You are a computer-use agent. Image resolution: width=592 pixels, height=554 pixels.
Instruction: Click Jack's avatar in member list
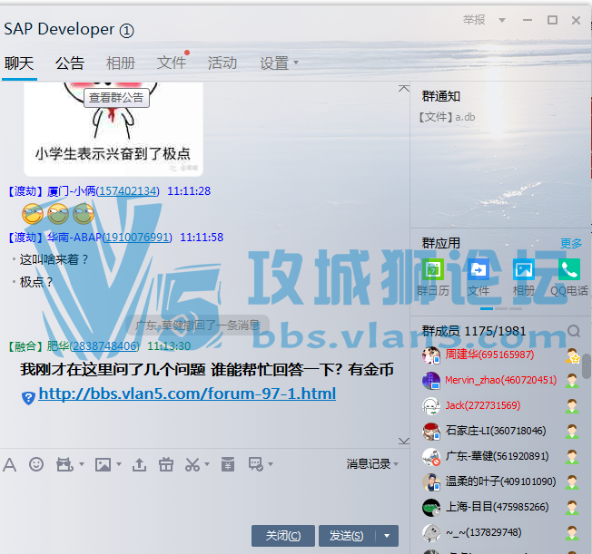pyautogui.click(x=431, y=406)
